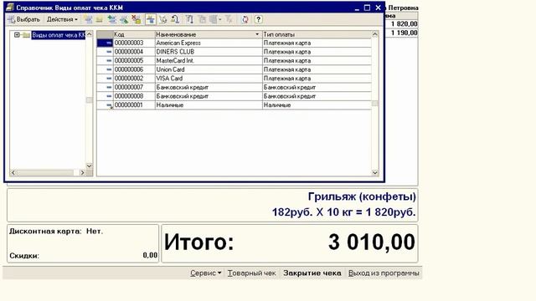
Task: Click the move item to group toolbar icon
Action: (x=163, y=19)
